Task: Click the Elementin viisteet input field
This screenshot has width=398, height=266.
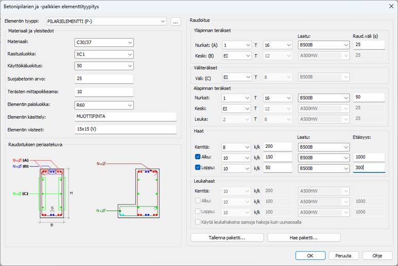Action: (x=125, y=129)
